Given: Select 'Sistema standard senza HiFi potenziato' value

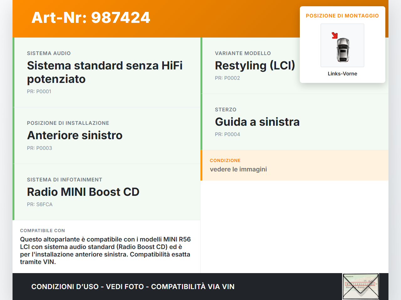Looking at the screenshot, I should coord(105,72).
